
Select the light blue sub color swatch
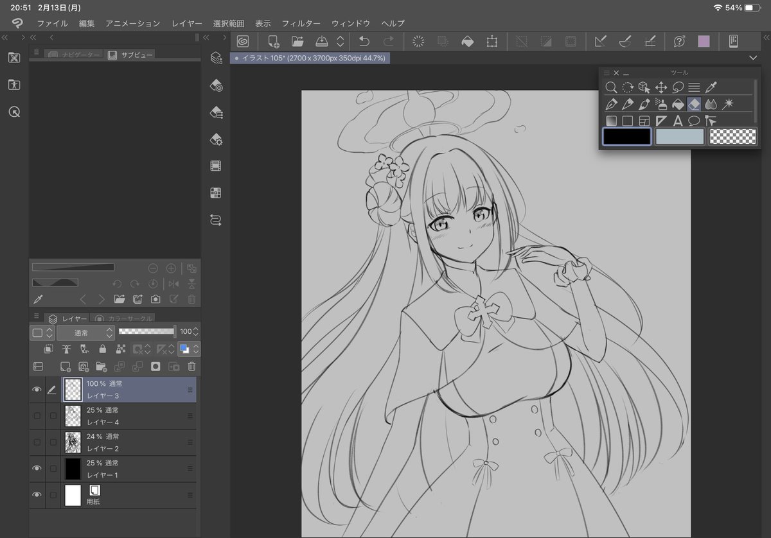point(679,136)
